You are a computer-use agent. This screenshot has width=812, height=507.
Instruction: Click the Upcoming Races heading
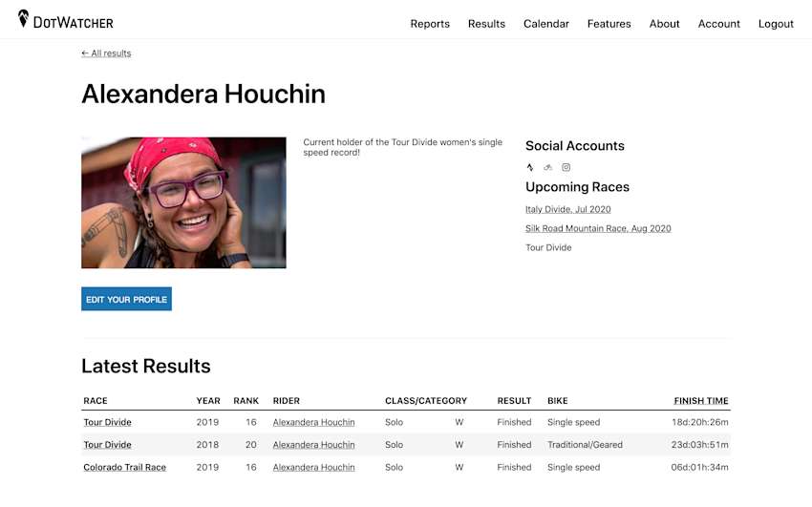(x=577, y=187)
